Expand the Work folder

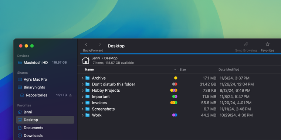click(x=82, y=115)
